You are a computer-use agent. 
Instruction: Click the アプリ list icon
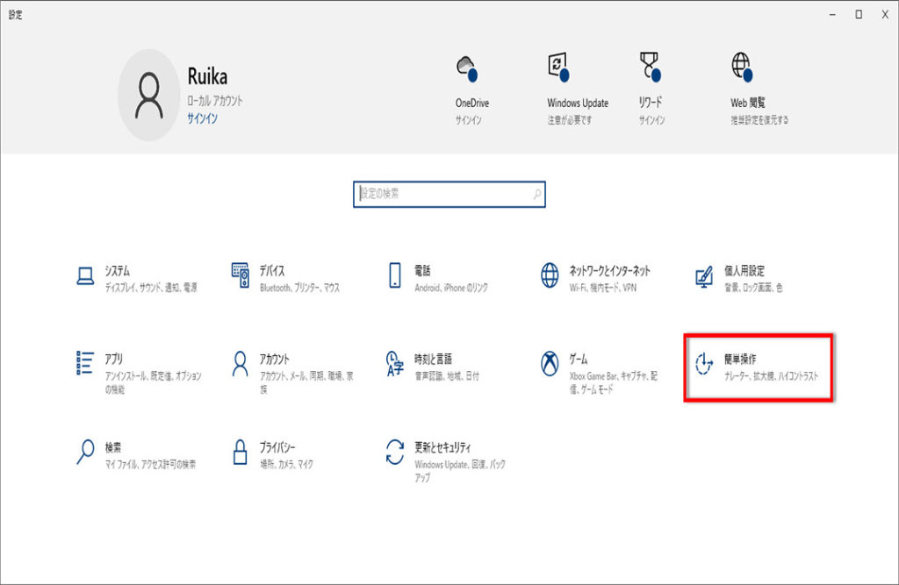point(85,362)
